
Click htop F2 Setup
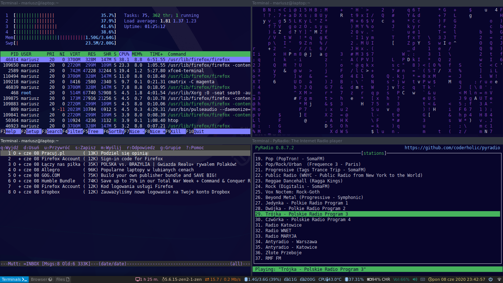pyautogui.click(x=31, y=132)
